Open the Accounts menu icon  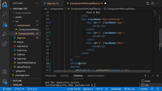point(5,72)
